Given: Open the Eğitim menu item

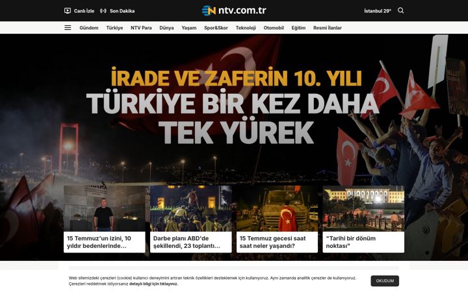Looking at the screenshot, I should click(x=298, y=28).
